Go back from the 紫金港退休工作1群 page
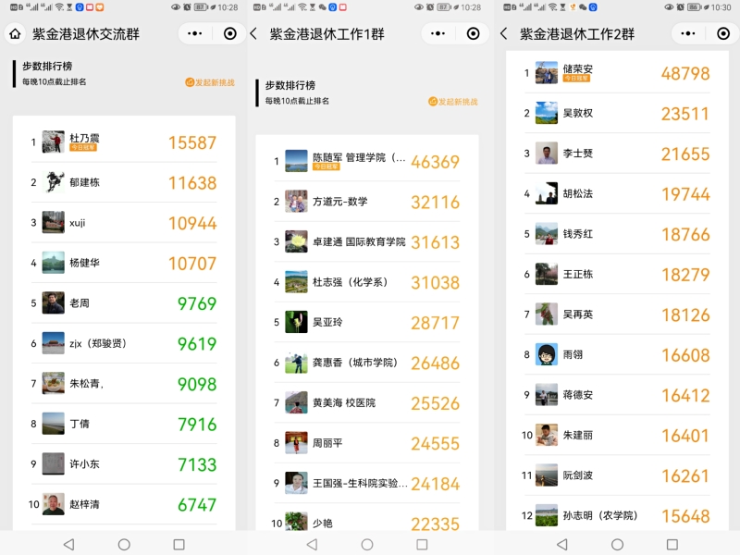This screenshot has width=740, height=555. pos(254,34)
